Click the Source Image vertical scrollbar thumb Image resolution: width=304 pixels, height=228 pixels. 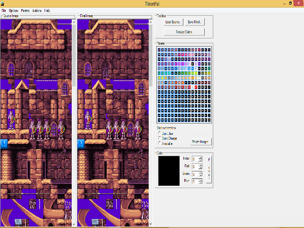tap(74, 56)
